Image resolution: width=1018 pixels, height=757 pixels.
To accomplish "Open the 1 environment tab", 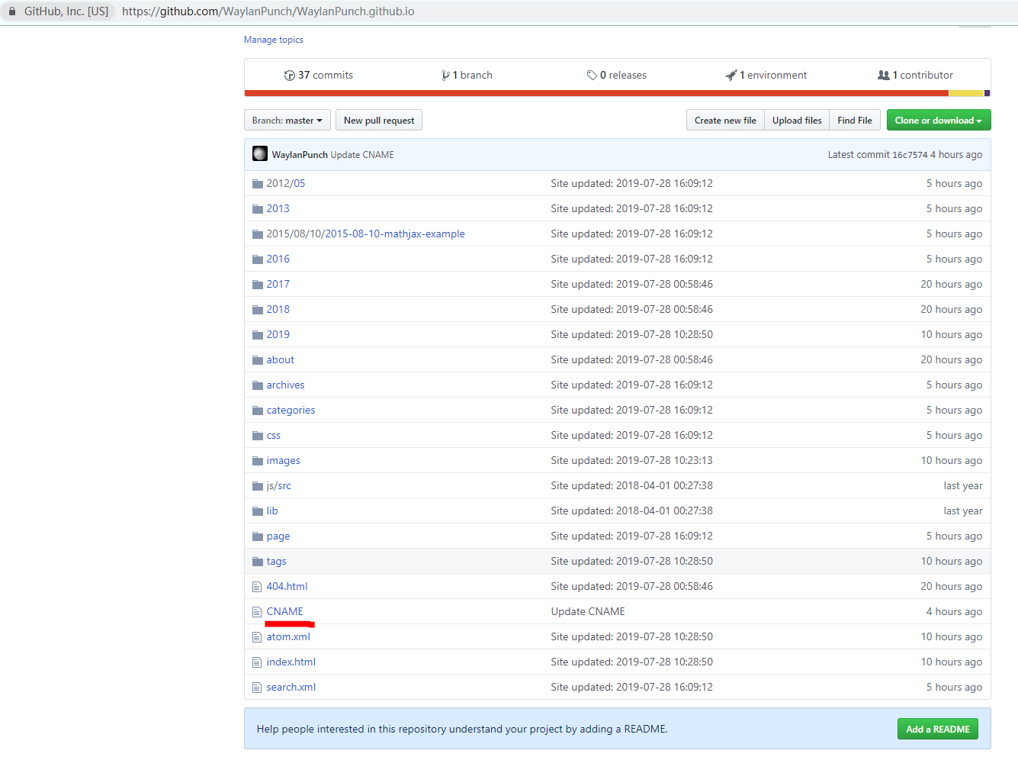I will 766,76.
